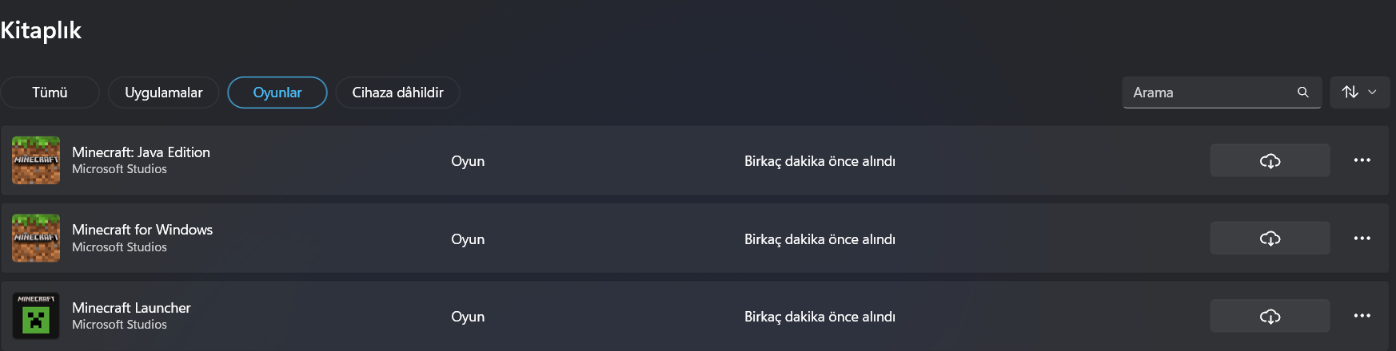
Task: Select the Oyunlar filter
Action: (x=277, y=93)
